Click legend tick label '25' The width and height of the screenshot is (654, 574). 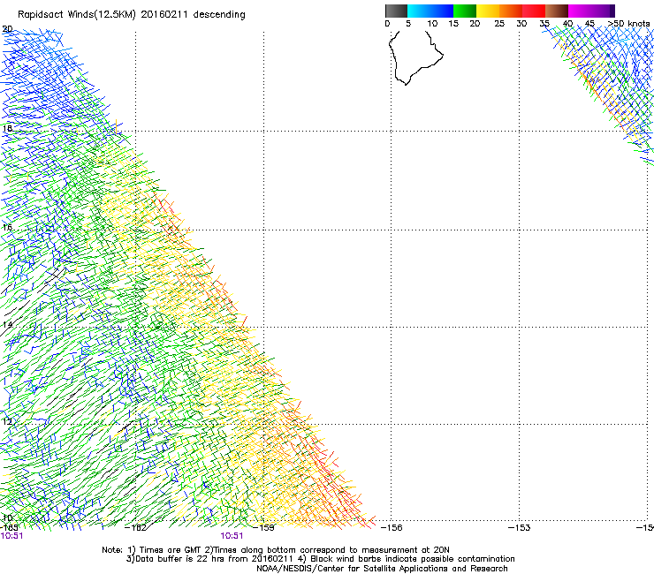(x=499, y=24)
